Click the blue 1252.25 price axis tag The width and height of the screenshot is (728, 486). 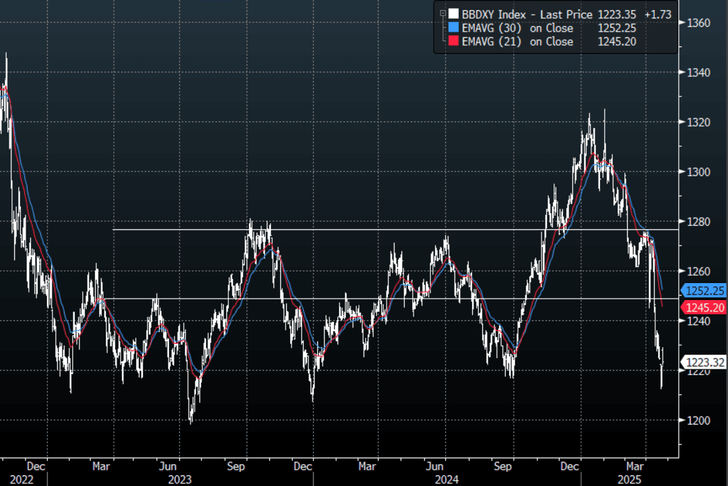point(705,291)
